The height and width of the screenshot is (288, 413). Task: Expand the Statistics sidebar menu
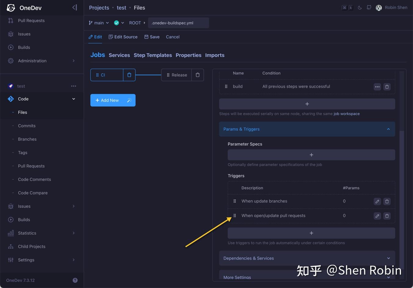[42, 233]
